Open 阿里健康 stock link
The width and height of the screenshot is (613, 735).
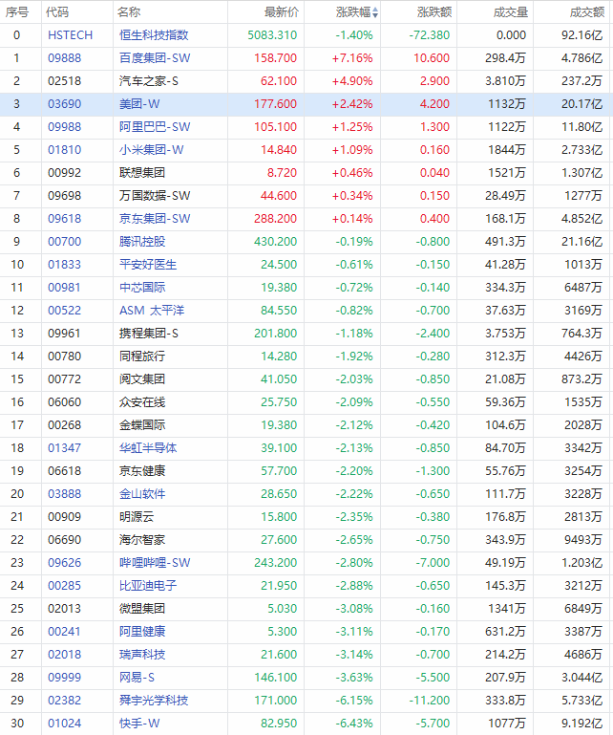[142, 633]
